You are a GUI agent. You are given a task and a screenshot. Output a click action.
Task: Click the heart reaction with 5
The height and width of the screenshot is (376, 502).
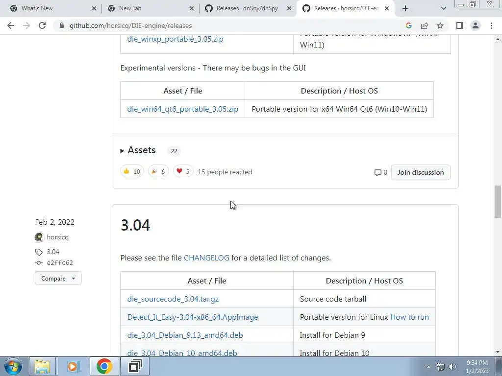point(183,171)
